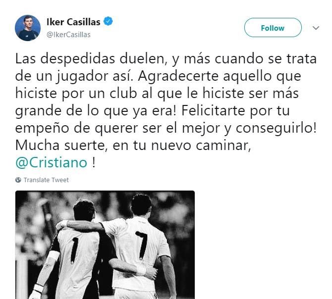Click the blue verified badge
Image resolution: width=332 pixels, height=299 pixels.
pyautogui.click(x=108, y=21)
